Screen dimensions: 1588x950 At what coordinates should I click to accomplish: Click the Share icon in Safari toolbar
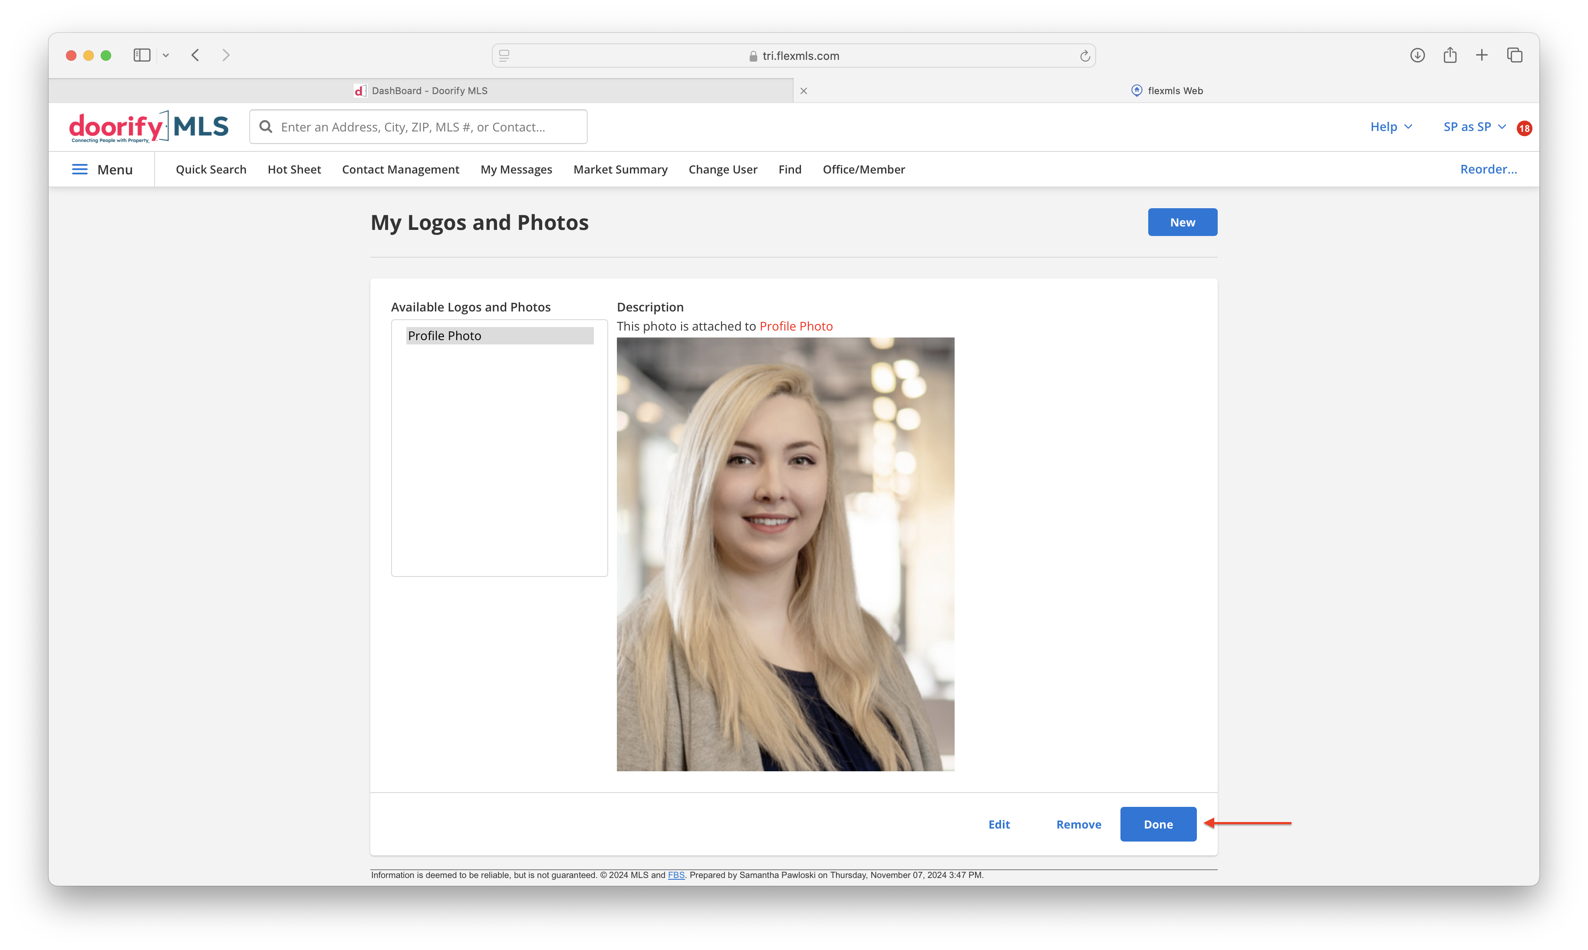1450,55
